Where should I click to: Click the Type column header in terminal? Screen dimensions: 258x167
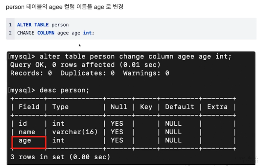coord(60,107)
